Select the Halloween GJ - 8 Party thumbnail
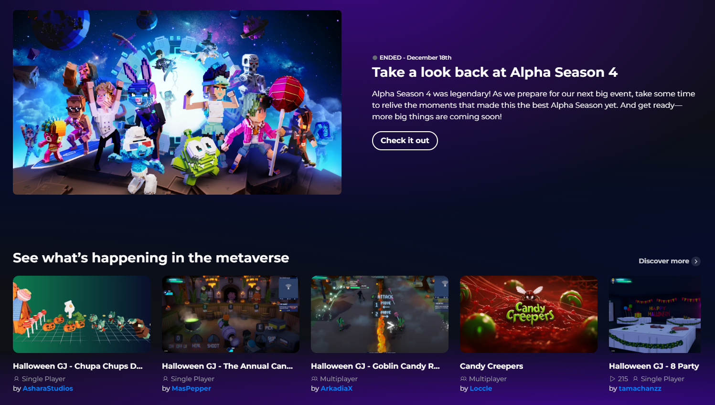This screenshot has height=405, width=715. (655, 314)
